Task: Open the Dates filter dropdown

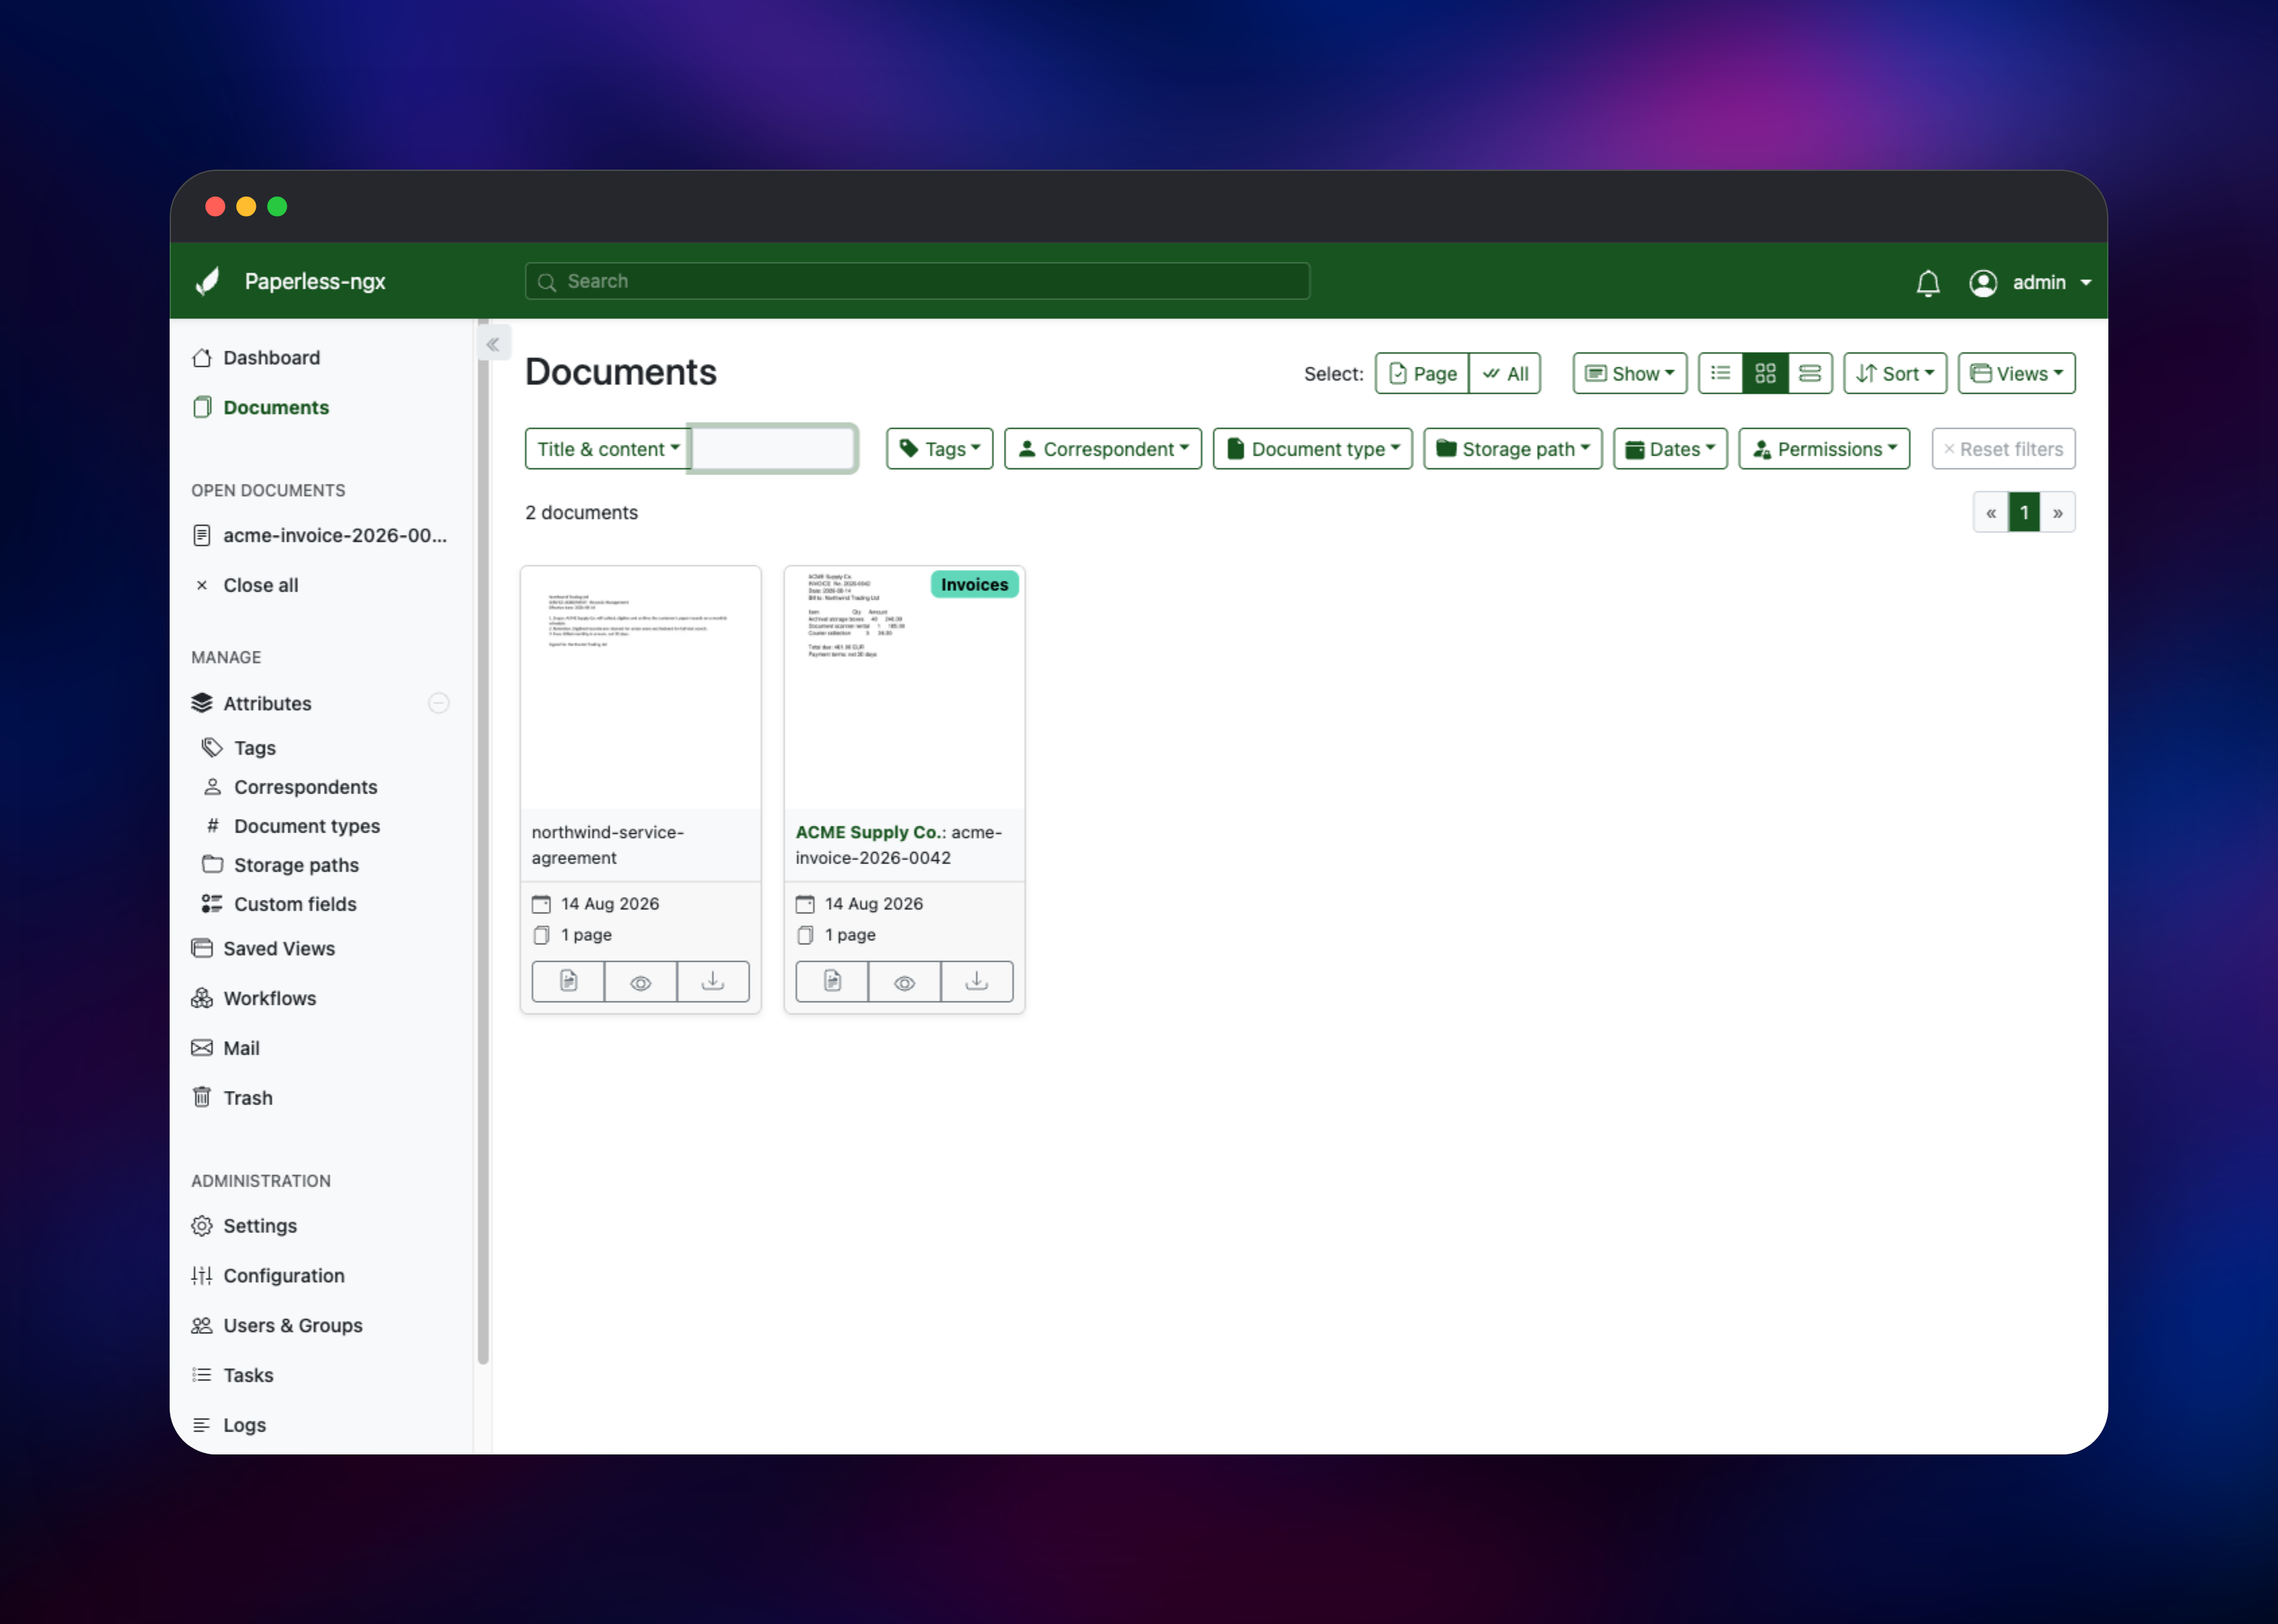Action: pos(1669,449)
